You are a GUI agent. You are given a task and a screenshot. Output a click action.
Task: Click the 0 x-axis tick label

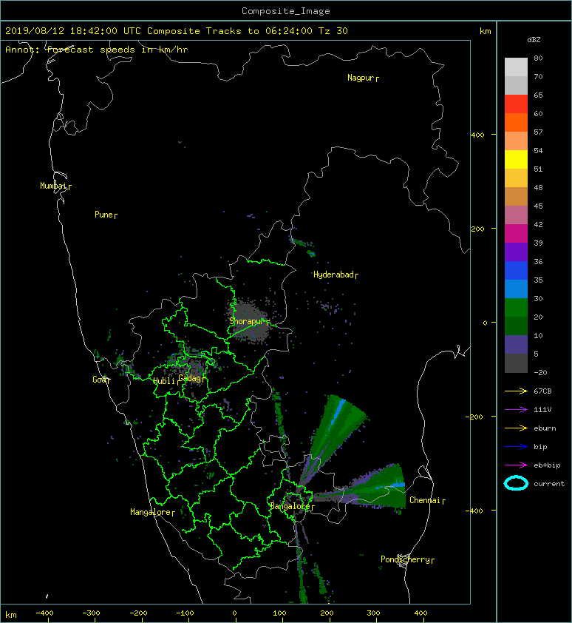point(234,613)
